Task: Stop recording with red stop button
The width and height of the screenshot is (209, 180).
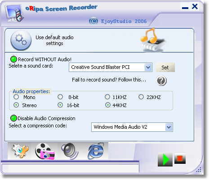Action: 180,159
